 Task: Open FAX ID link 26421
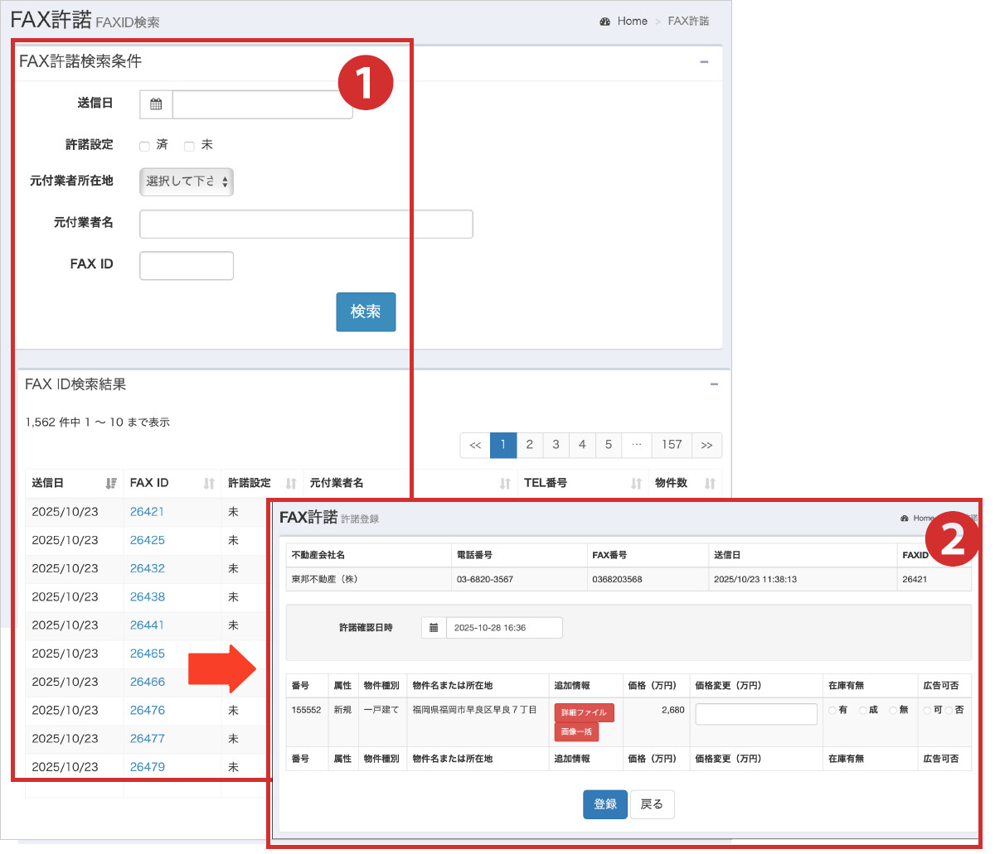[x=147, y=512]
